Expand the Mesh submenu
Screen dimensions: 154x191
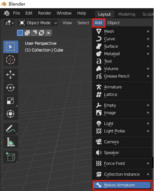122,31
